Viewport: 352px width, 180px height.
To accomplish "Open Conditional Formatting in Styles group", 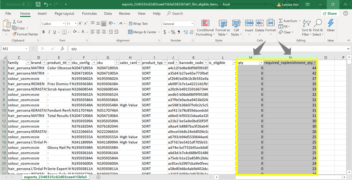I will coord(205,28).
